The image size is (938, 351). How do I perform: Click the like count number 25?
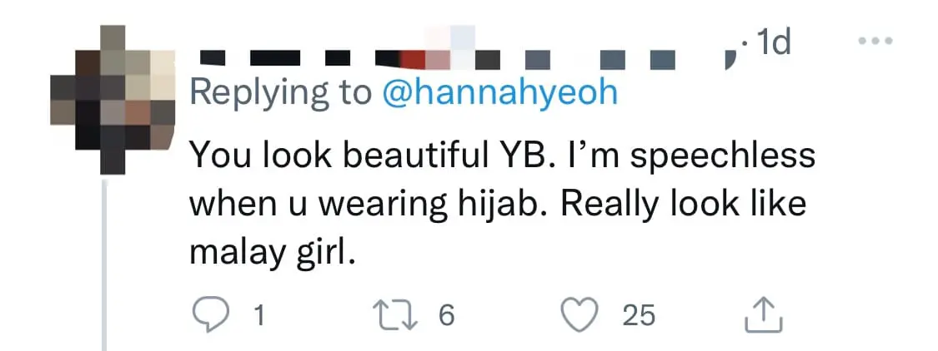click(640, 315)
